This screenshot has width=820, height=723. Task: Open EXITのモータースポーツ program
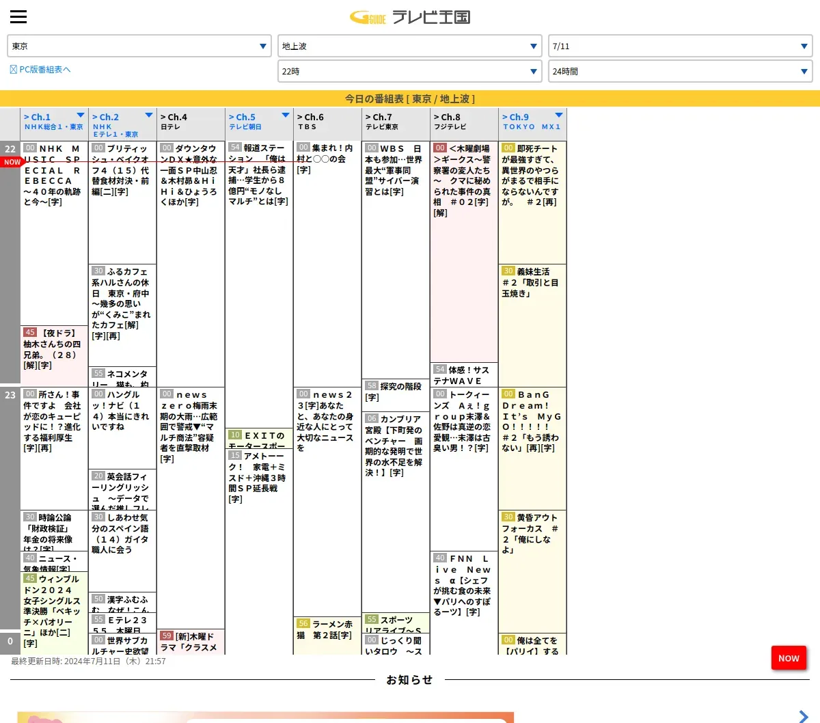[259, 438]
